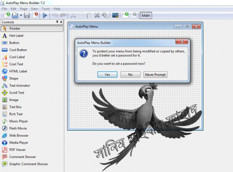
Task: Click the Remove page toolbar icon
Action: [x=133, y=15]
